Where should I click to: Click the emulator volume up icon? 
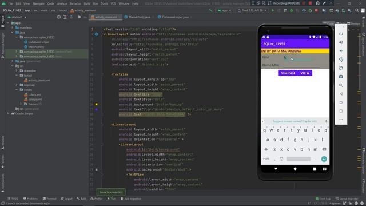[x=341, y=42]
